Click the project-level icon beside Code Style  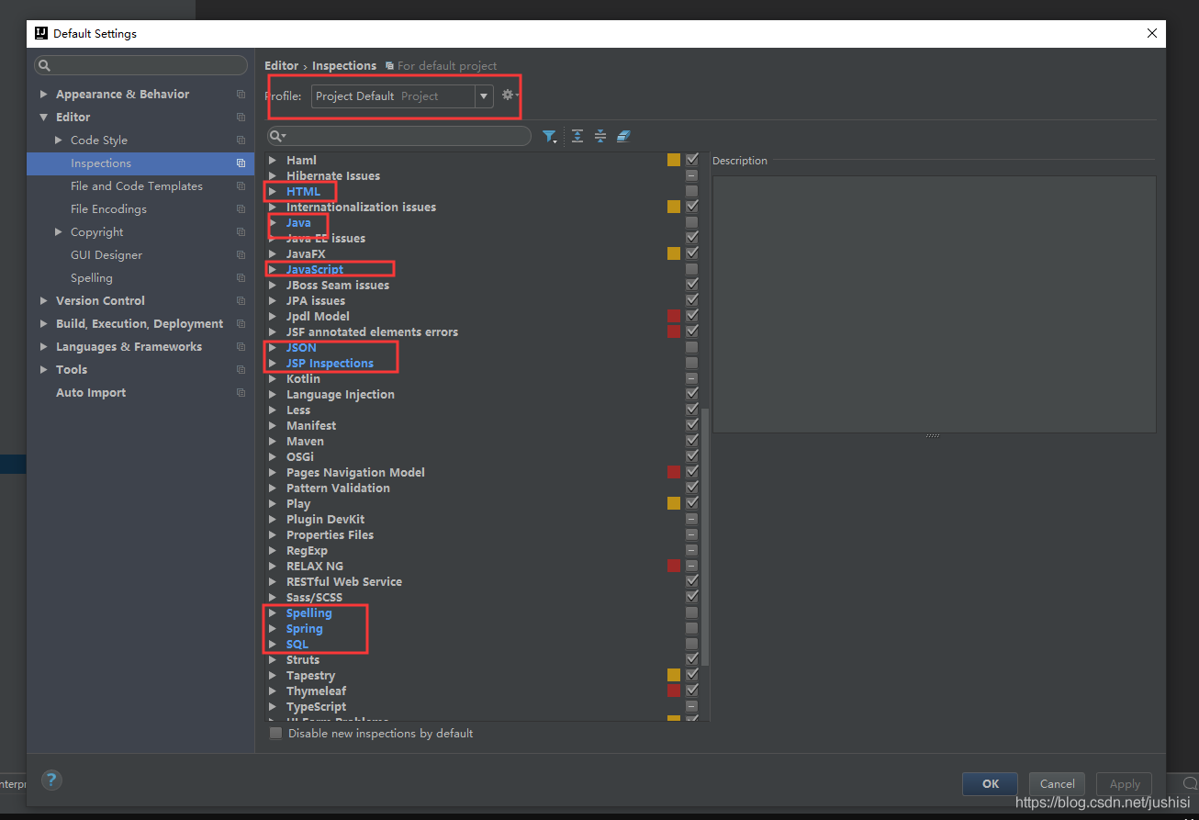coord(241,140)
